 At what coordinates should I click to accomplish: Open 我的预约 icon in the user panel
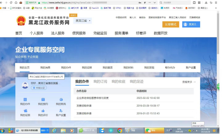tap(43, 100)
